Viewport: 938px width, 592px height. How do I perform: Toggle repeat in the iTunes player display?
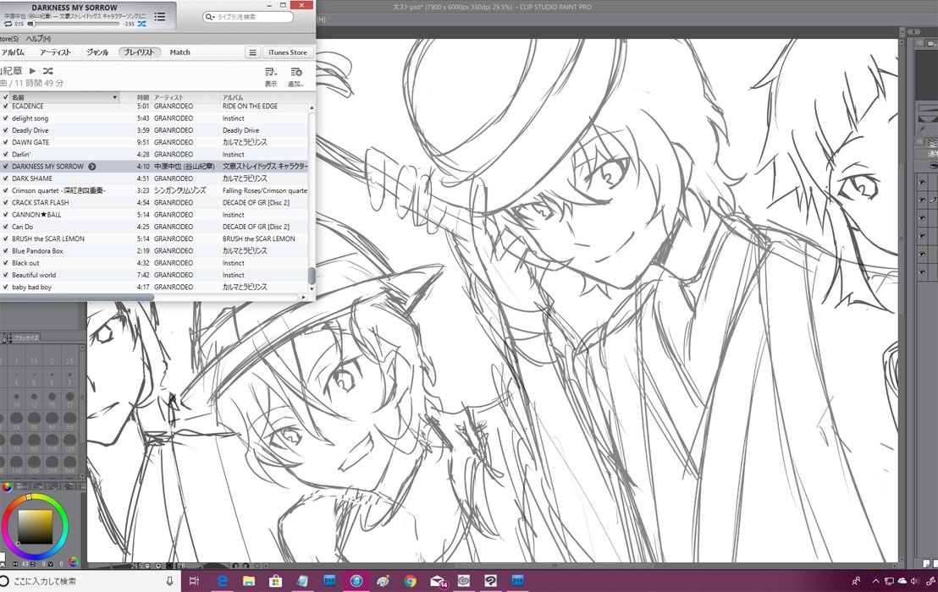[8, 25]
